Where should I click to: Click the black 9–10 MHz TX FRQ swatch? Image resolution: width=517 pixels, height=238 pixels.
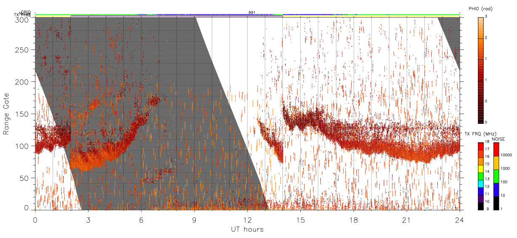(x=480, y=206)
